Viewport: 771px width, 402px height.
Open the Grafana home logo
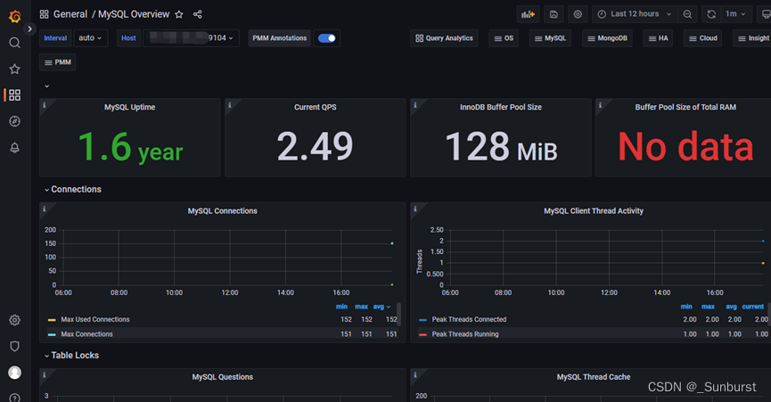click(x=15, y=16)
